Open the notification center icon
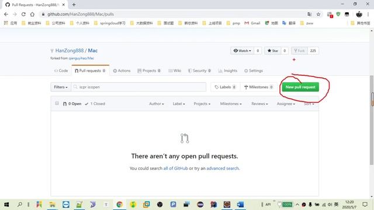The width and height of the screenshot is (374, 210). pyautogui.click(x=365, y=204)
